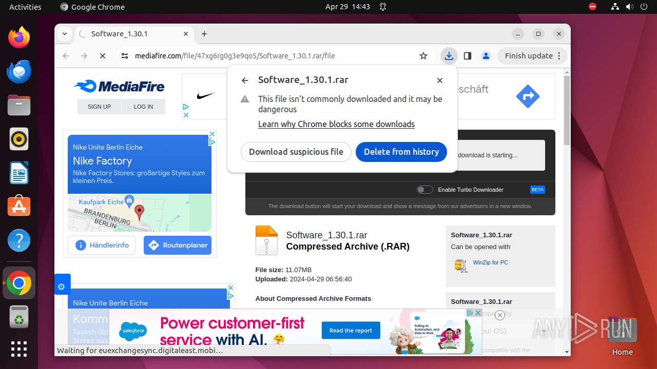
Task: Switch to the Software_1.30.1 tab
Action: 133,34
